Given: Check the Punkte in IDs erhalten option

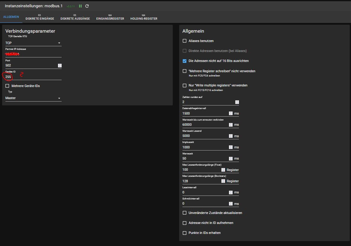Looking at the screenshot, I should pos(185,233).
